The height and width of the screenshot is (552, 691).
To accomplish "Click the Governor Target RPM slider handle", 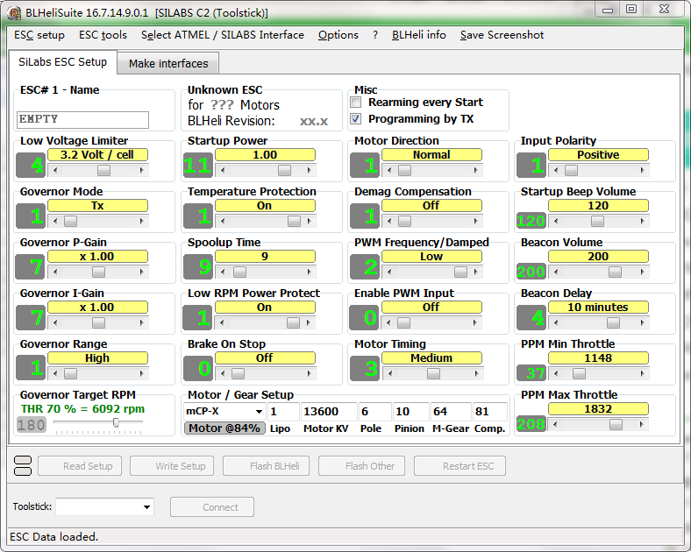I will pyautogui.click(x=116, y=423).
